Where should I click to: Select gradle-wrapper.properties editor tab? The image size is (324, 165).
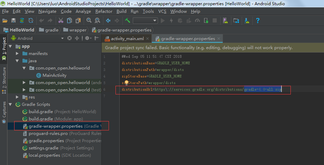point(188,39)
